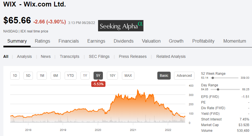Show the MAX chart range
252x136 pixels.
[x=128, y=76]
